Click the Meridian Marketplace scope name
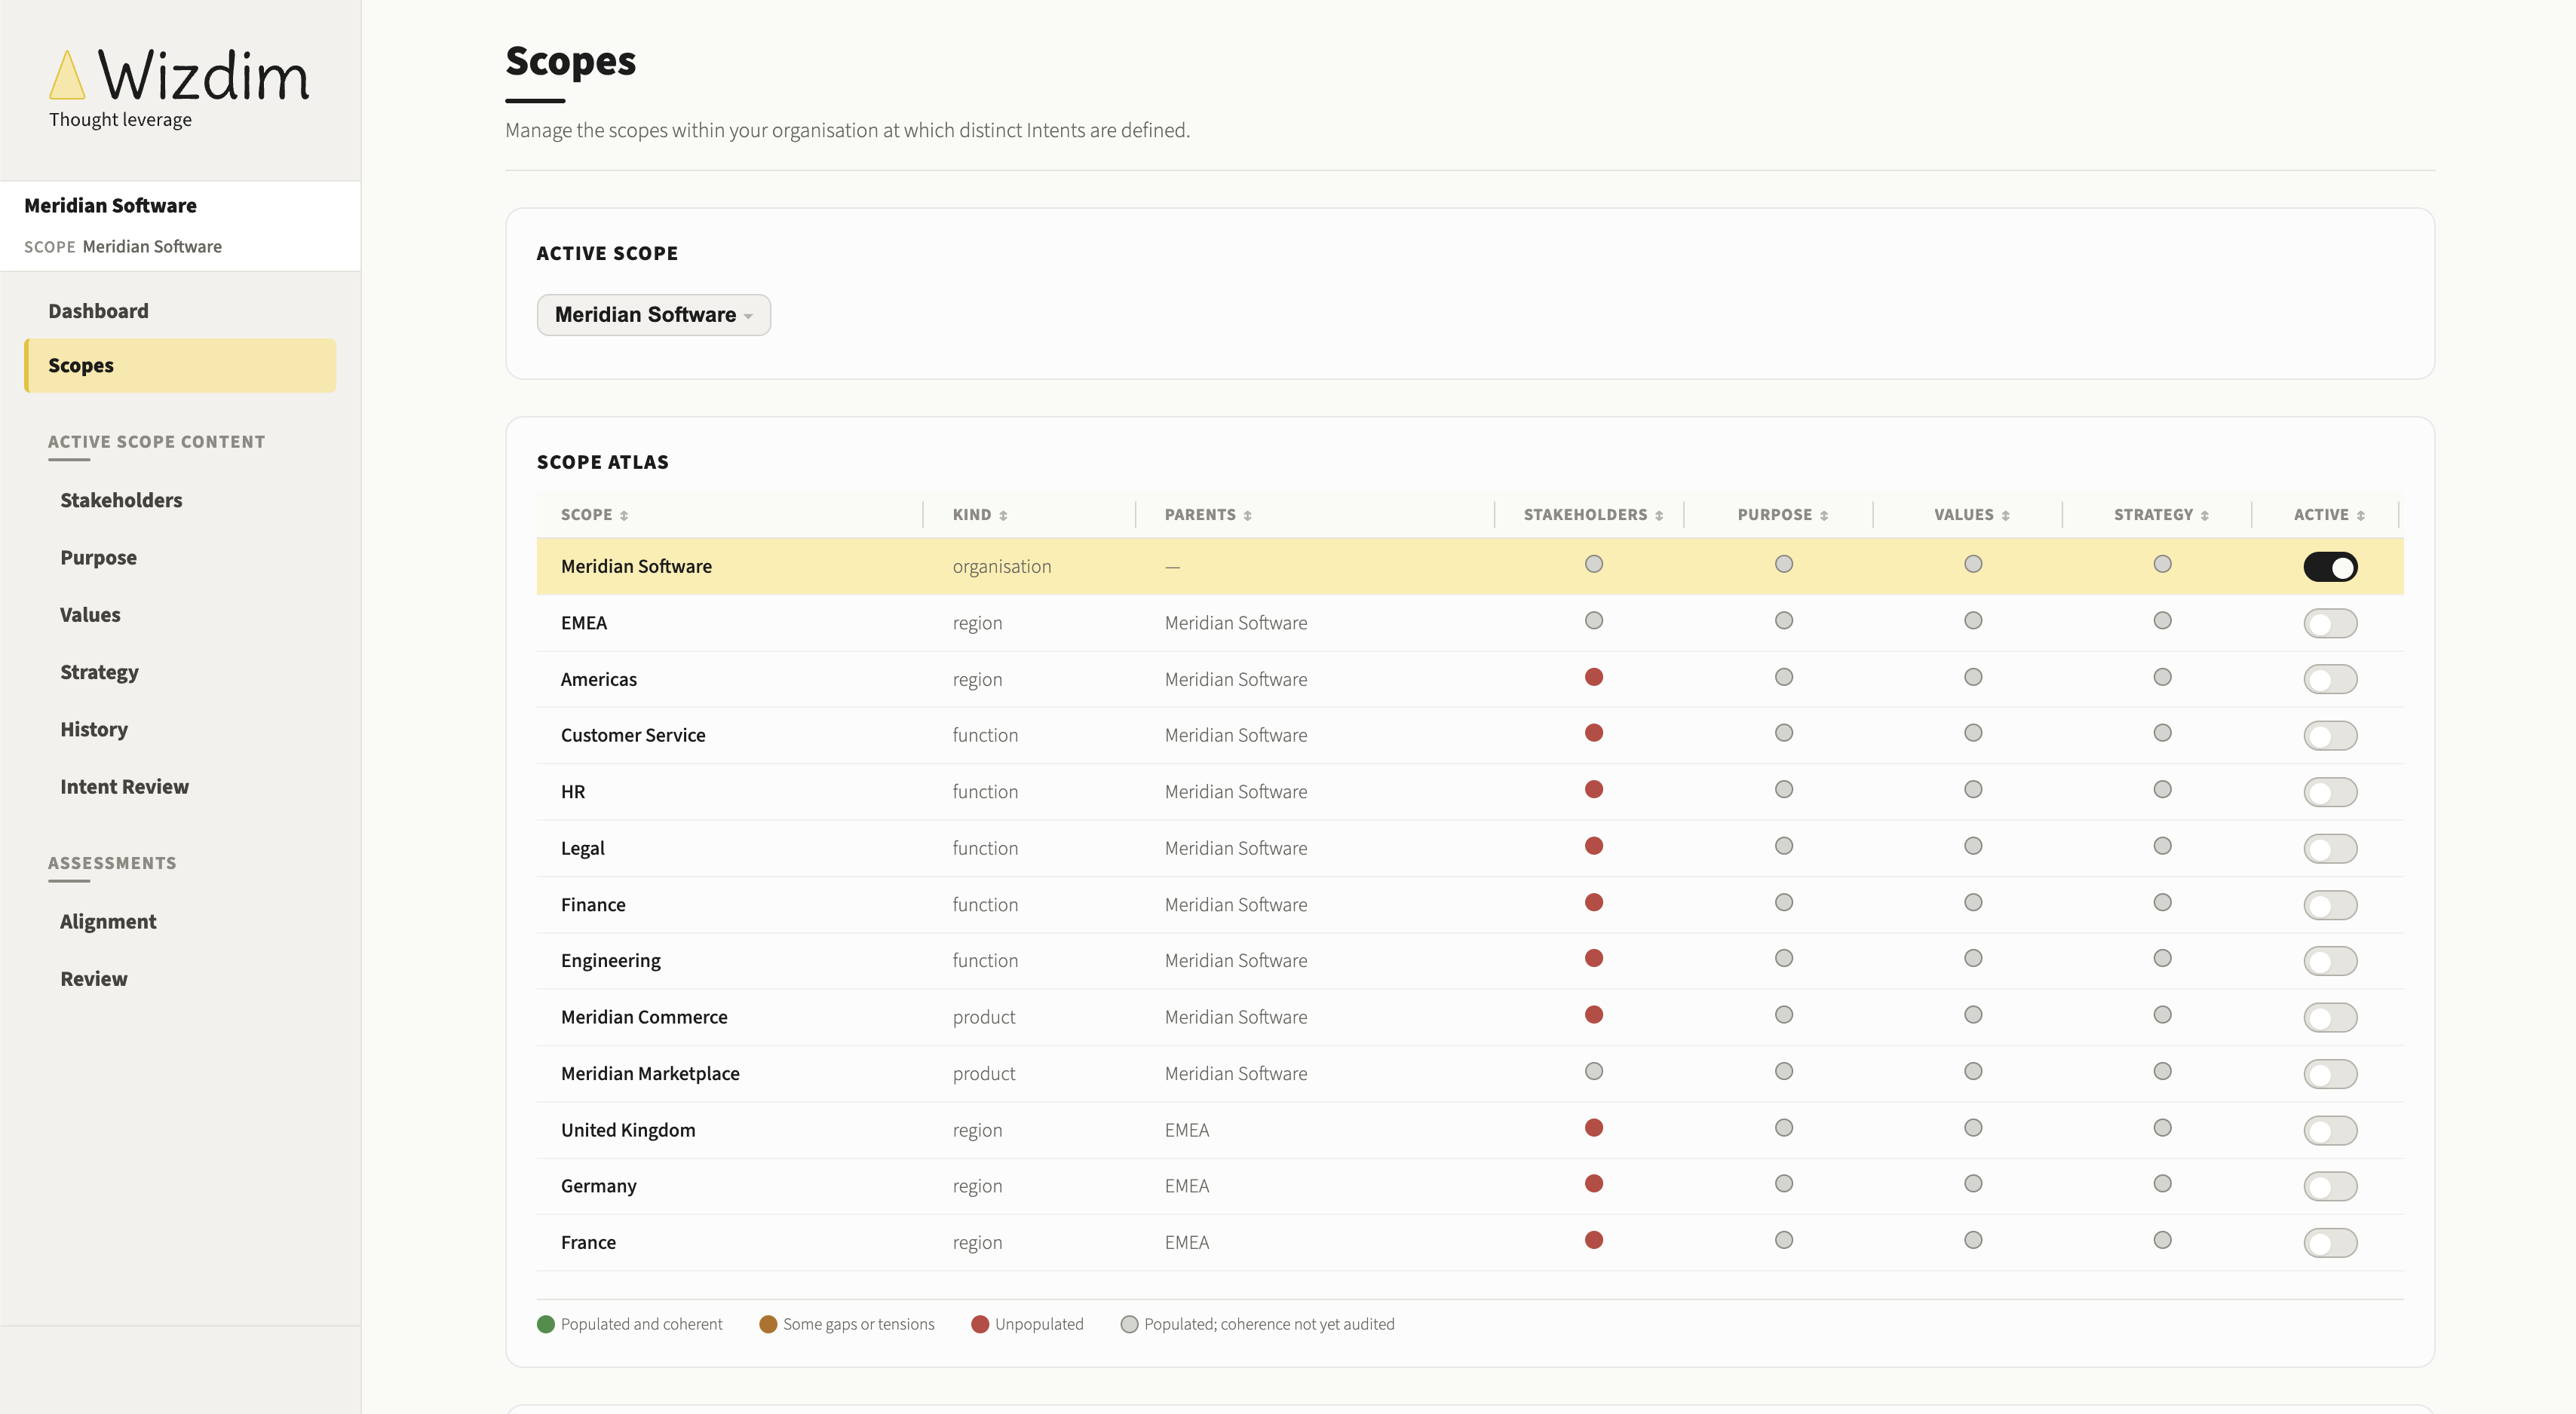The width and height of the screenshot is (2576, 1414). click(x=650, y=1073)
